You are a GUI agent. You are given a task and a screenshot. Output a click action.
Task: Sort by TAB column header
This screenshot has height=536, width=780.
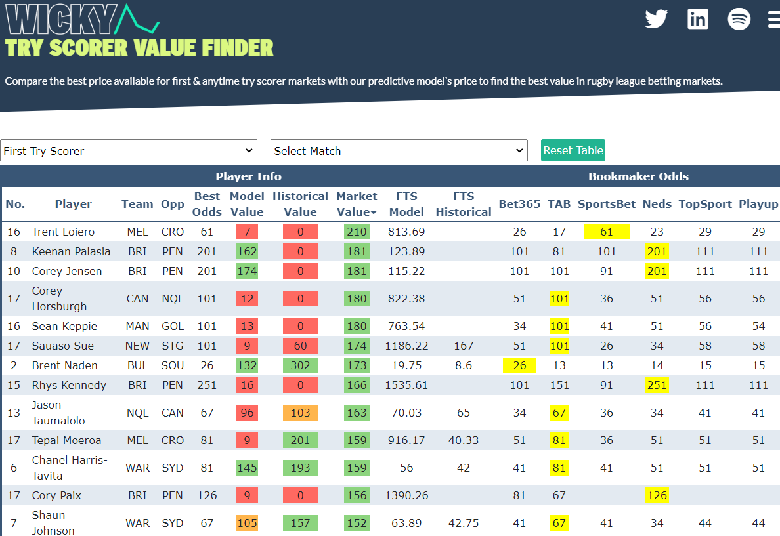[x=559, y=204]
